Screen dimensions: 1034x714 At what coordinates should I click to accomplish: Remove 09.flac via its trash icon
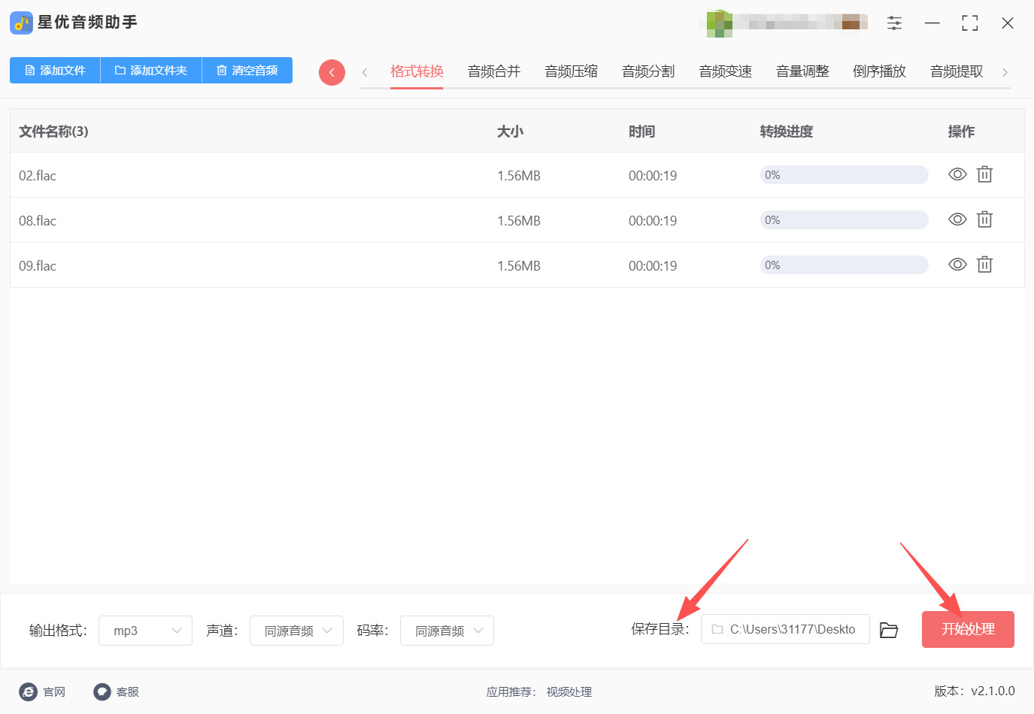[x=984, y=265]
